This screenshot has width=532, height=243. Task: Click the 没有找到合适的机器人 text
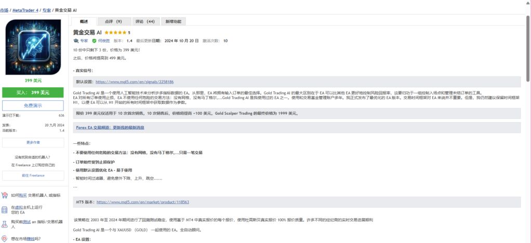point(33,157)
